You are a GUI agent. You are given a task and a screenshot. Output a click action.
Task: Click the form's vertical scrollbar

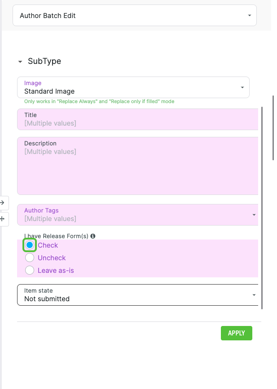click(262, 207)
